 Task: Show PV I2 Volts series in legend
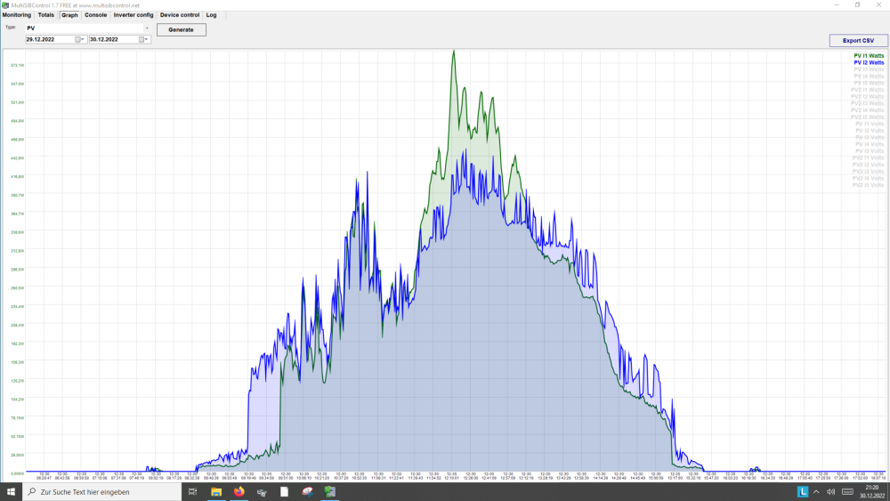pos(870,131)
